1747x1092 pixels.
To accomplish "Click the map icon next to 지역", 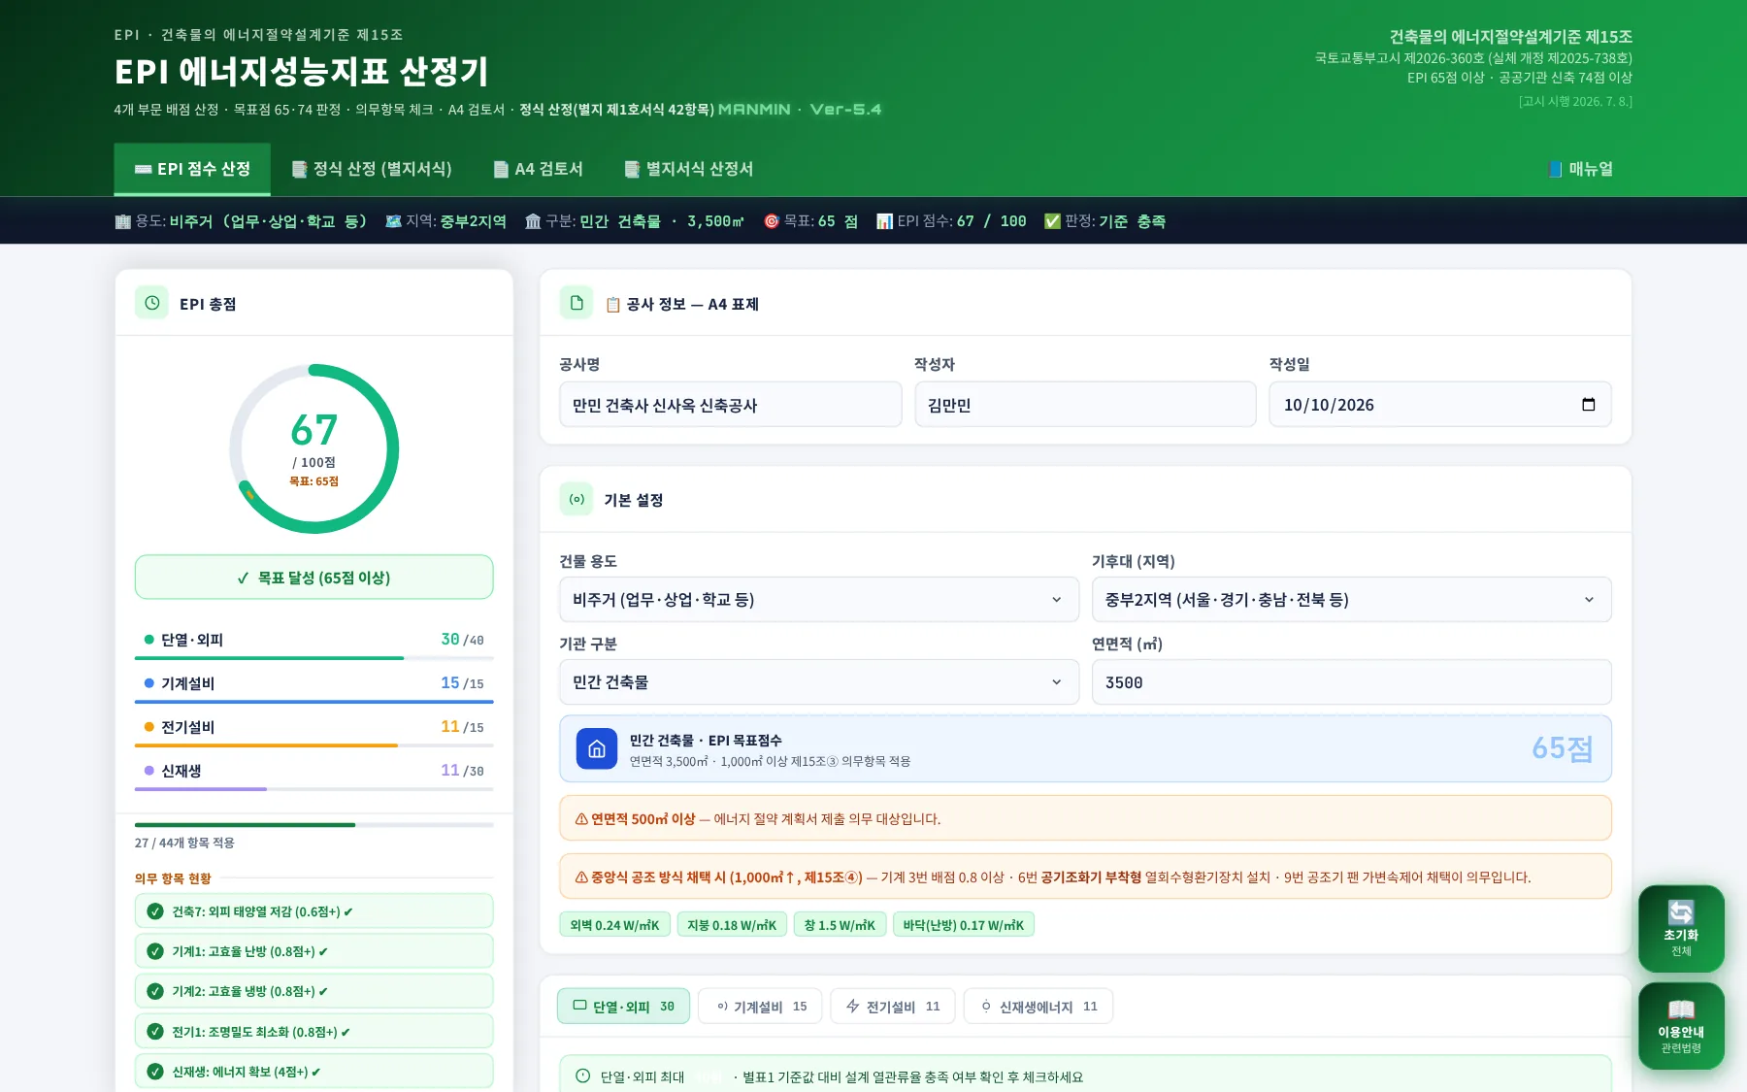I will pyautogui.click(x=393, y=221).
